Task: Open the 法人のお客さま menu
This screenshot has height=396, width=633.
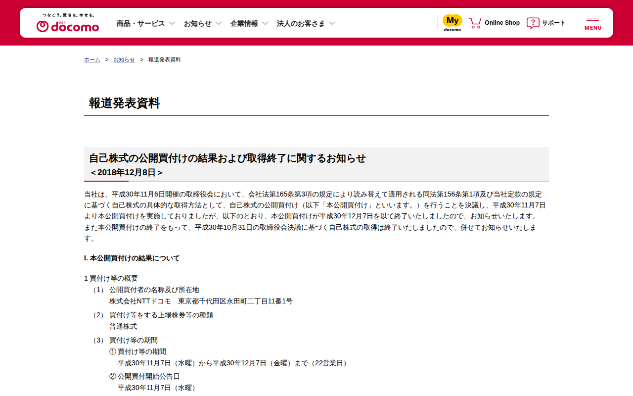Action: 301,23
